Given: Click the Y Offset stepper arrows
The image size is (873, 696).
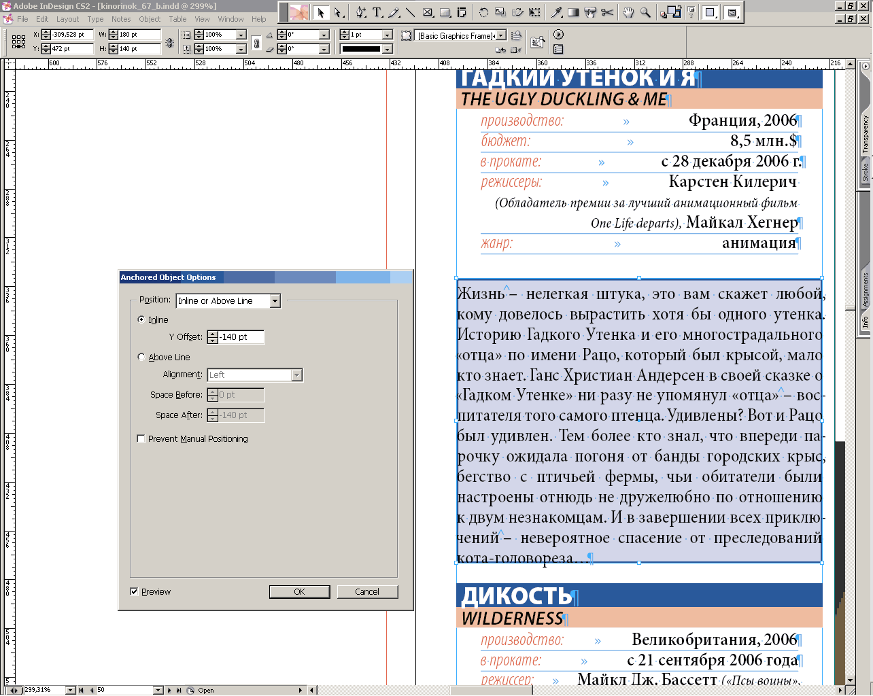Looking at the screenshot, I should [213, 337].
